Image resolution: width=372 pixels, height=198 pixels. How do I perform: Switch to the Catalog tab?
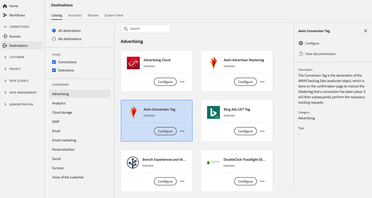tap(57, 15)
